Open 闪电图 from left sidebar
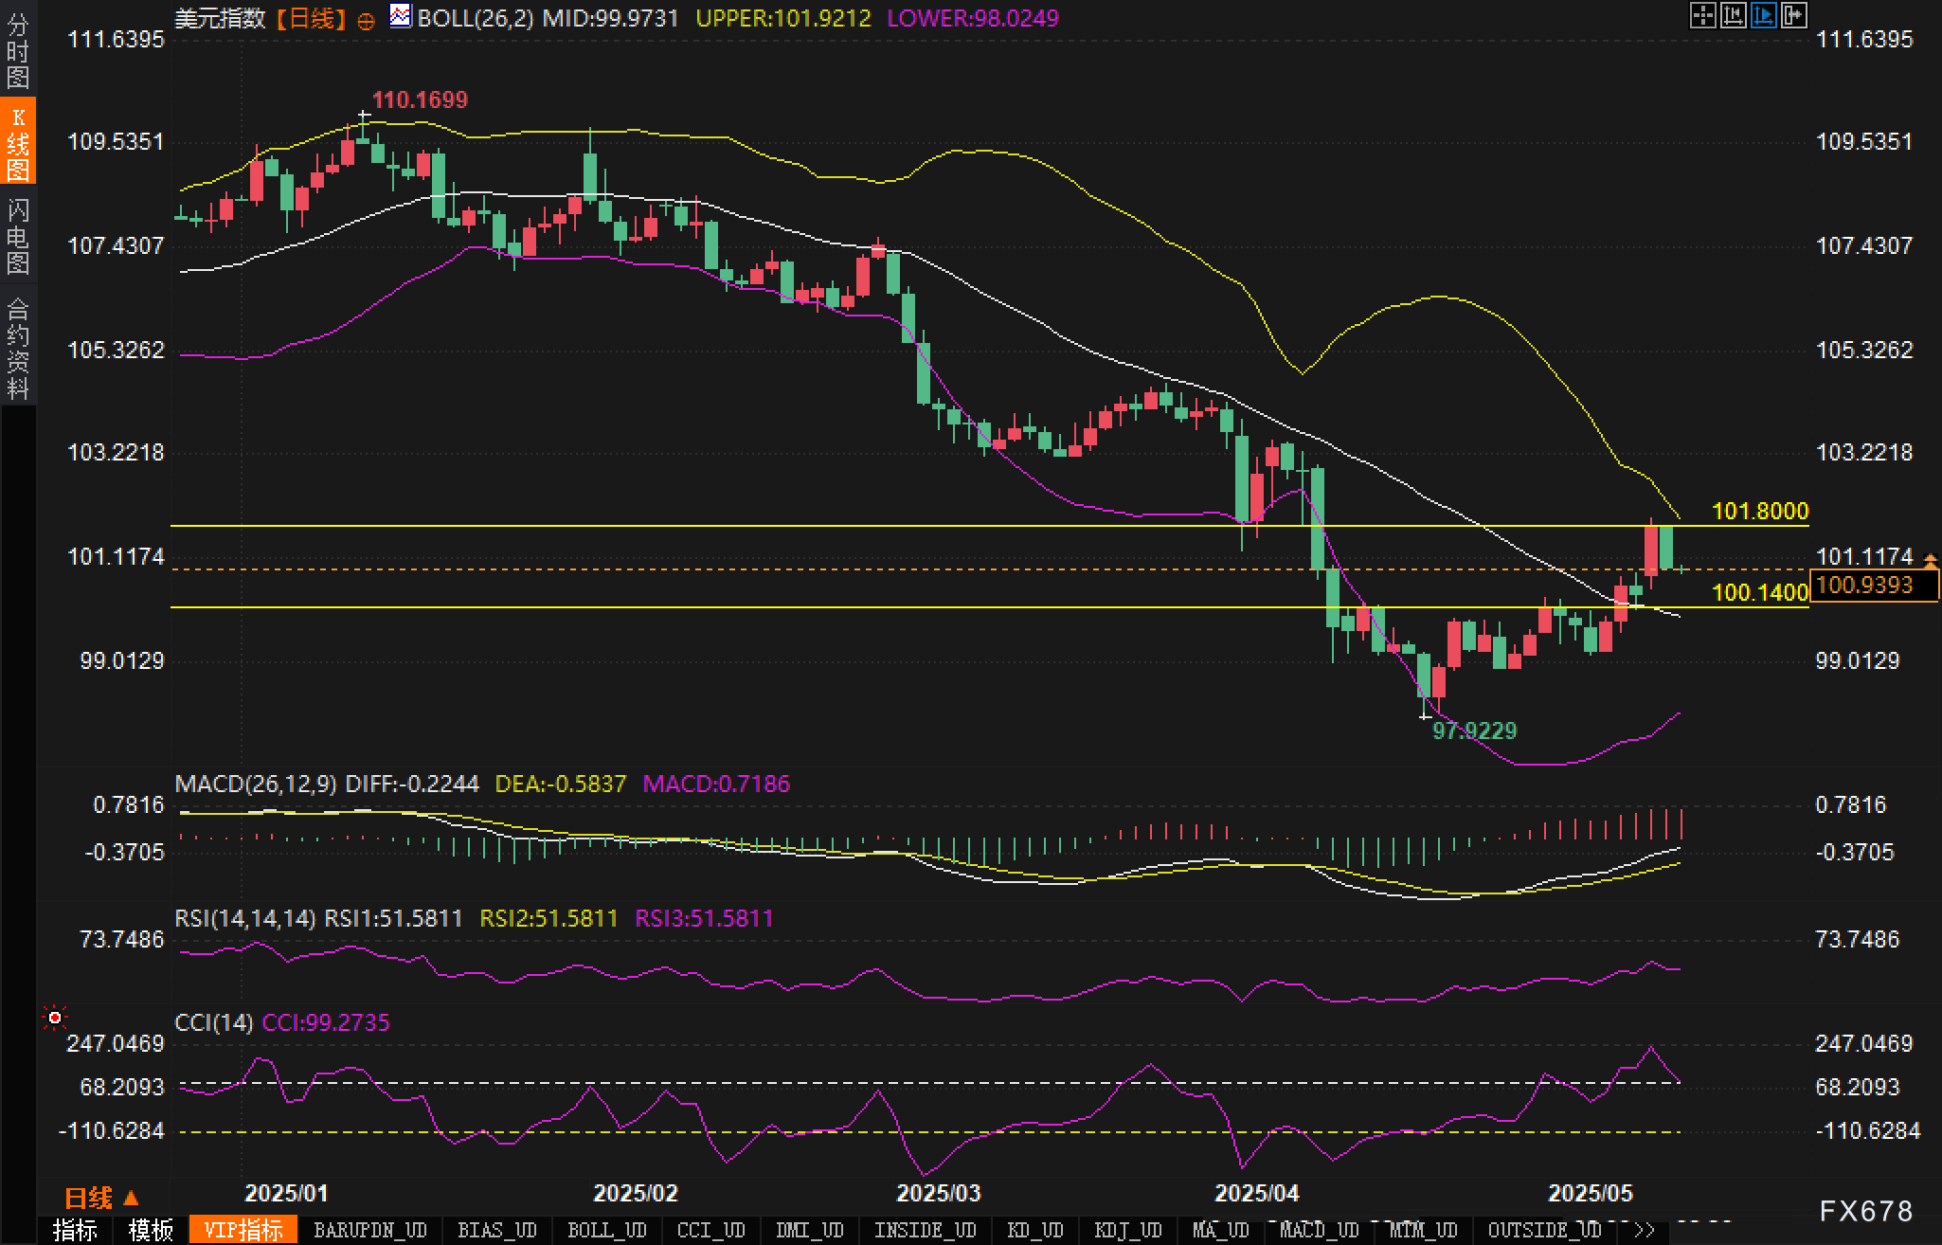 click(x=18, y=237)
